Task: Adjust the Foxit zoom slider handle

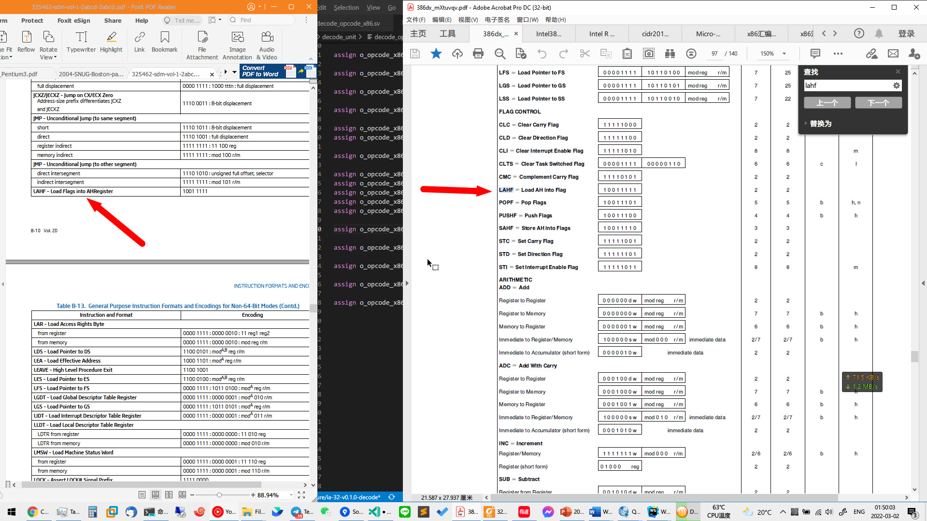Action: point(219,495)
